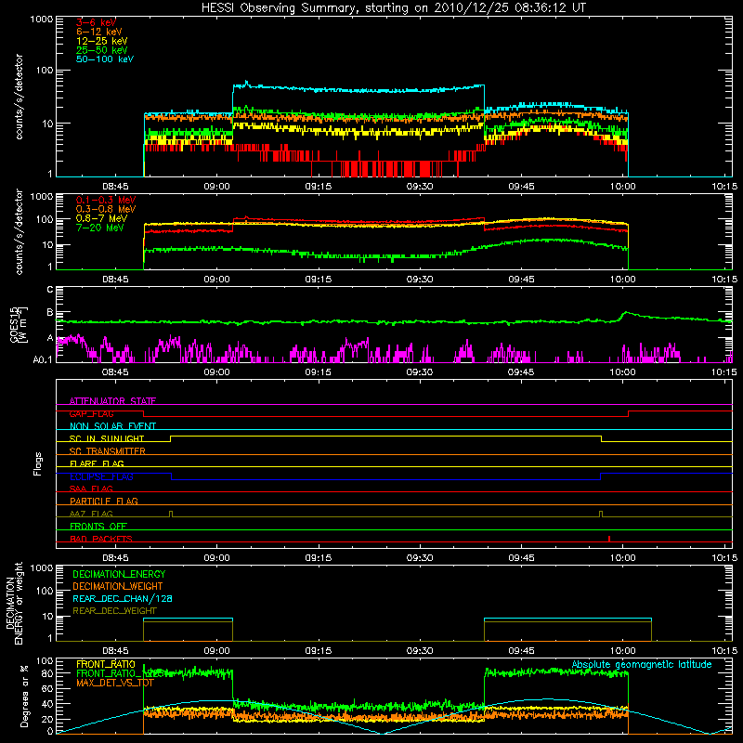
Task: Click the REAR_DEC_CHAN/128 legend entry
Action: (123, 598)
